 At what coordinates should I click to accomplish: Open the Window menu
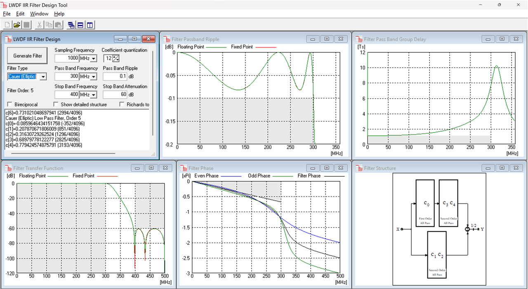[x=39, y=14]
